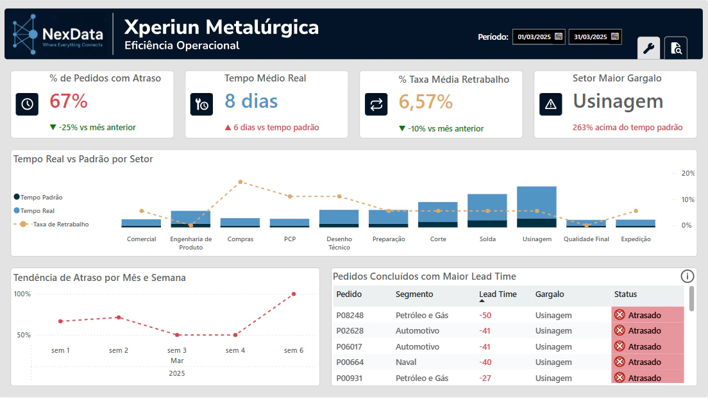Open the wrench settings tab
Image resolution: width=708 pixels, height=399 pixels.
pyautogui.click(x=648, y=48)
